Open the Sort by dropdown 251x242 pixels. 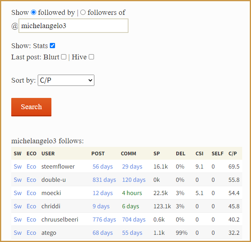click(66, 80)
